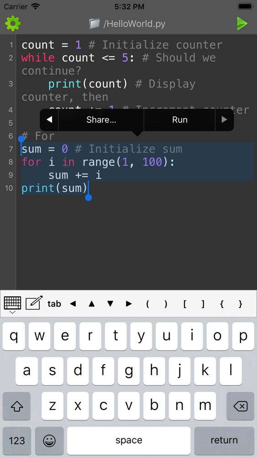Tap the q key
The height and width of the screenshot is (458, 257).
[14, 336]
